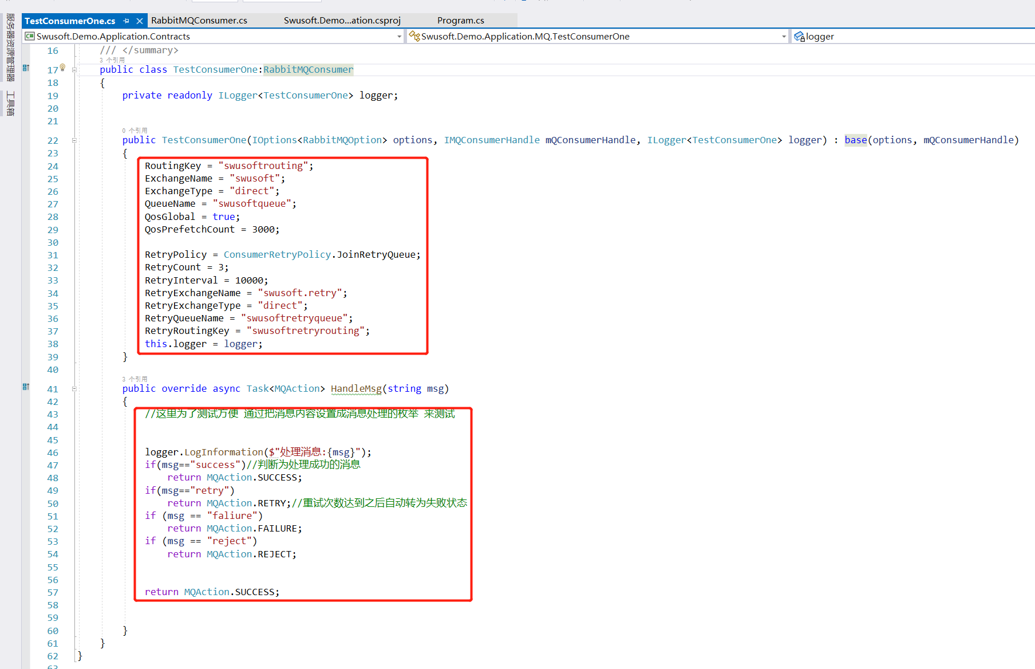Switch to the Program.cs tab
Viewport: 1035px width, 669px height.
(461, 21)
